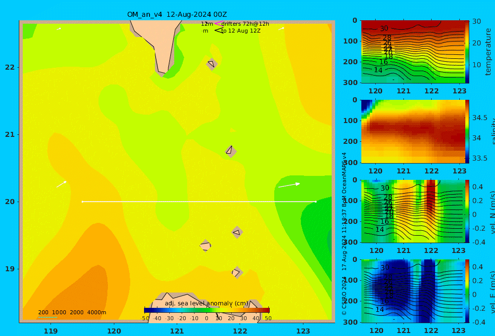The image size is (495, 336).
Task: Click the '50' end label of sea level colorbar
Action: click(x=268, y=318)
